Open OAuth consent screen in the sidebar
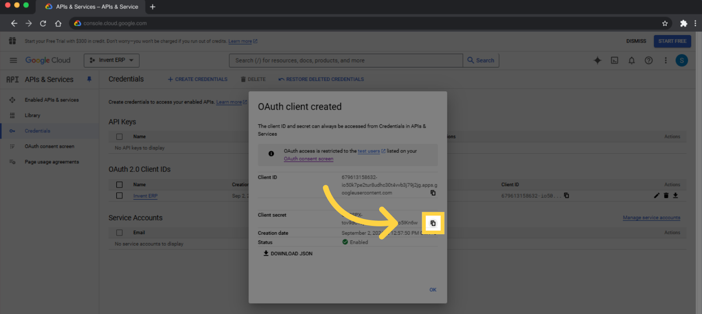The width and height of the screenshot is (702, 314). 50,146
